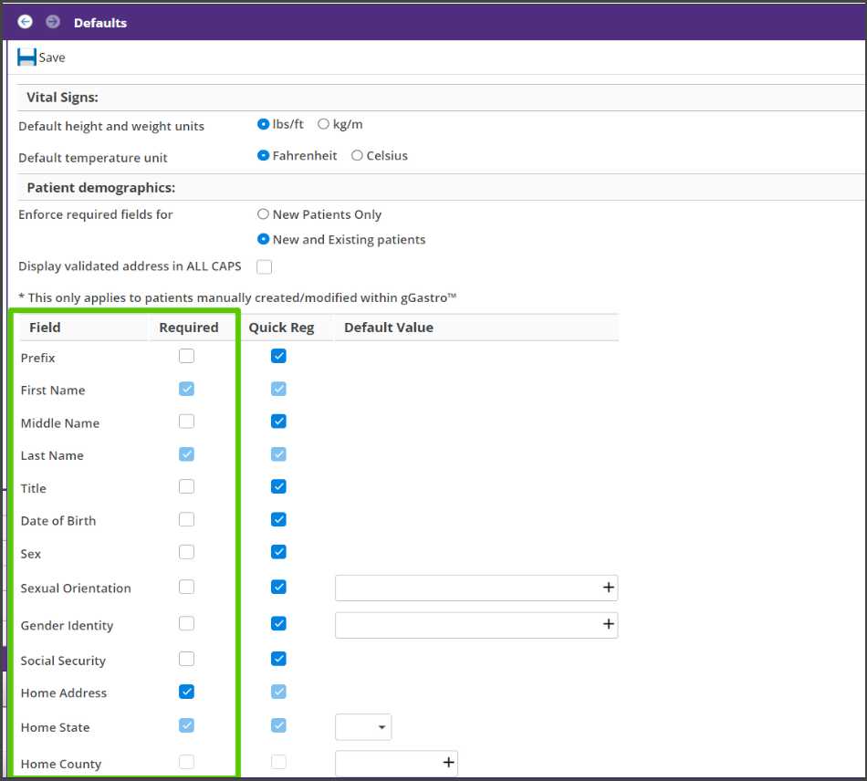
Task: Uncheck Quick Reg for Date of Birth
Action: tap(278, 519)
